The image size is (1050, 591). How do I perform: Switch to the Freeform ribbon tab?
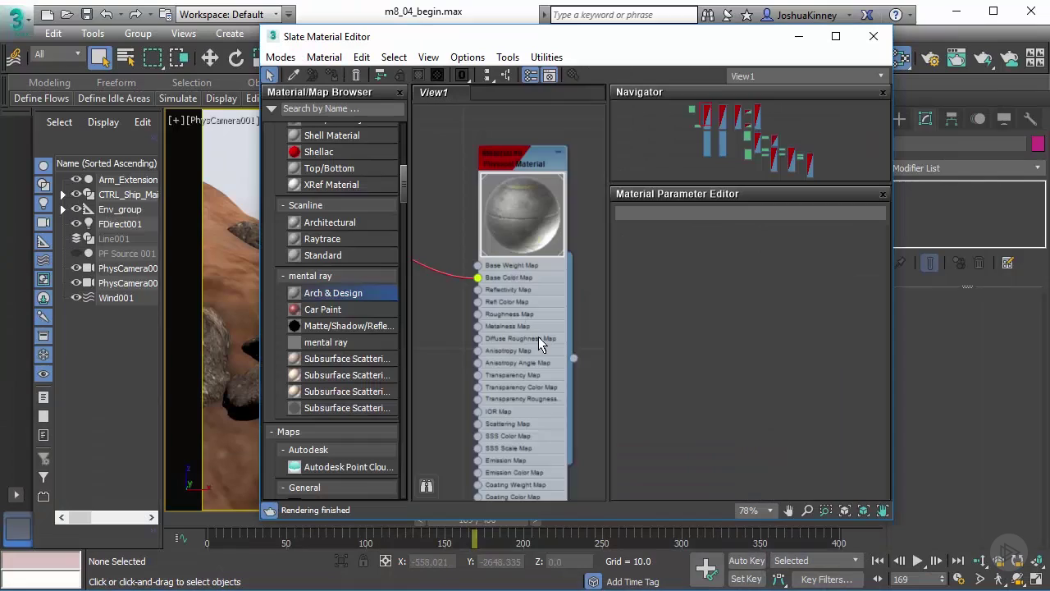116,83
